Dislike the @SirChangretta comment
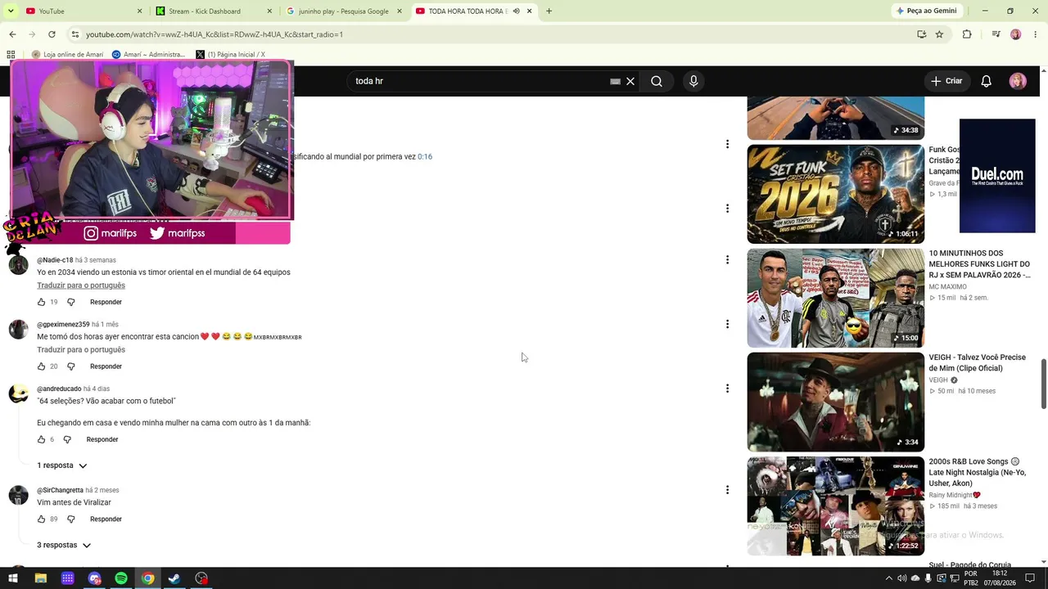Screen dimensions: 1048x589 (x=71, y=519)
